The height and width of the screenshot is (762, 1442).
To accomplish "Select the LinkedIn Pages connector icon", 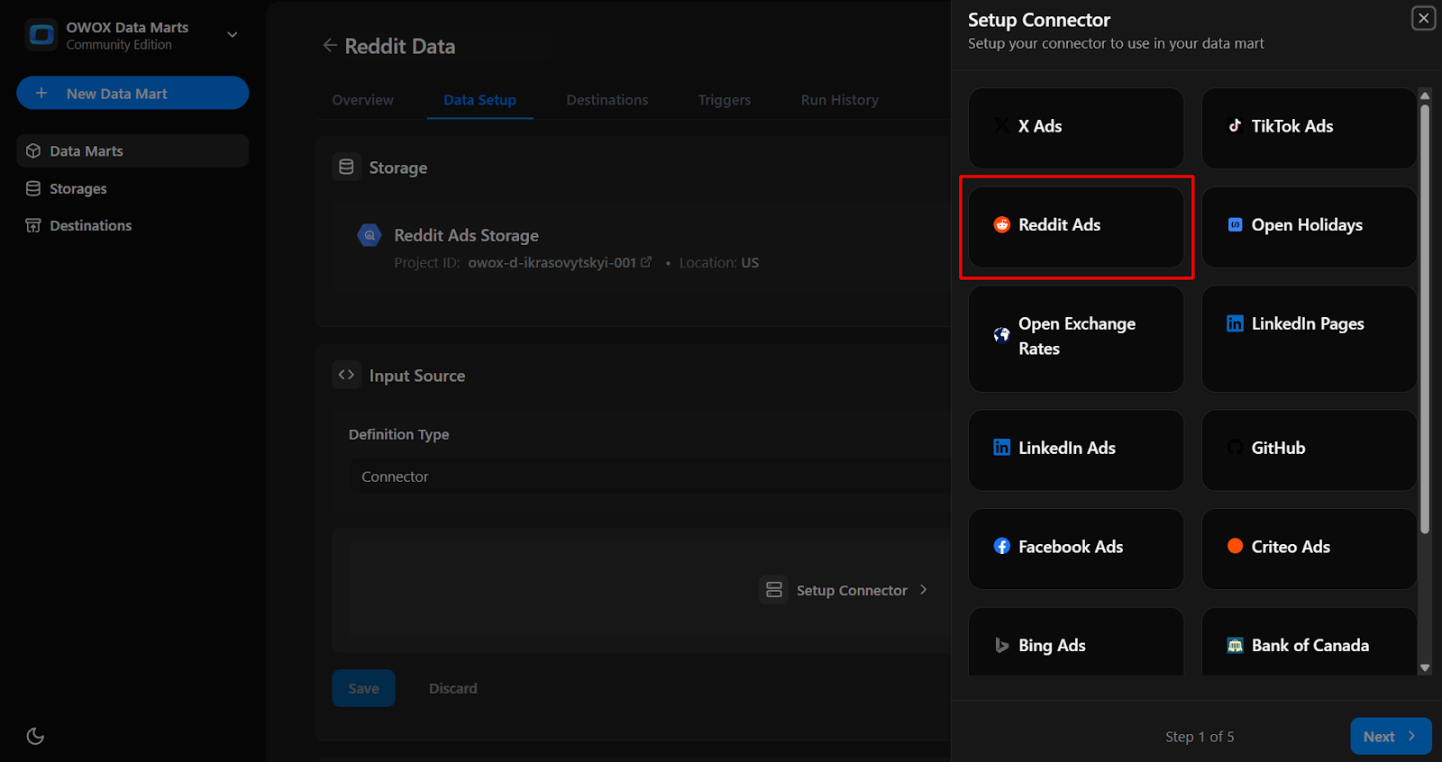I will (1235, 323).
